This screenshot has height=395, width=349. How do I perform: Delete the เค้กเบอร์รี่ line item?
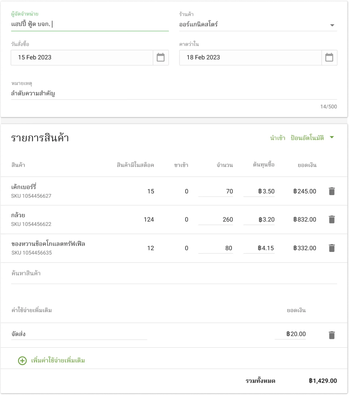(x=332, y=191)
